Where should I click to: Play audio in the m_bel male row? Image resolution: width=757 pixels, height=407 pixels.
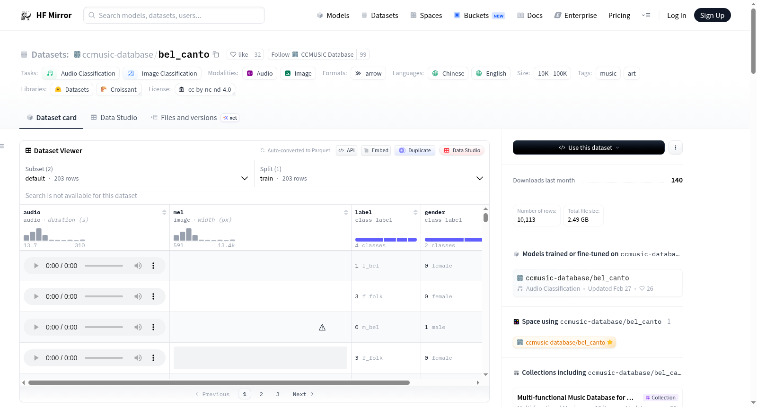(36, 327)
